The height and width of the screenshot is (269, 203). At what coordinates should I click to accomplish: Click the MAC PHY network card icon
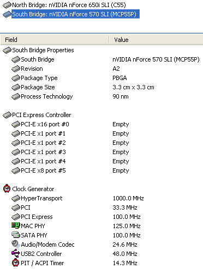(x=16, y=225)
